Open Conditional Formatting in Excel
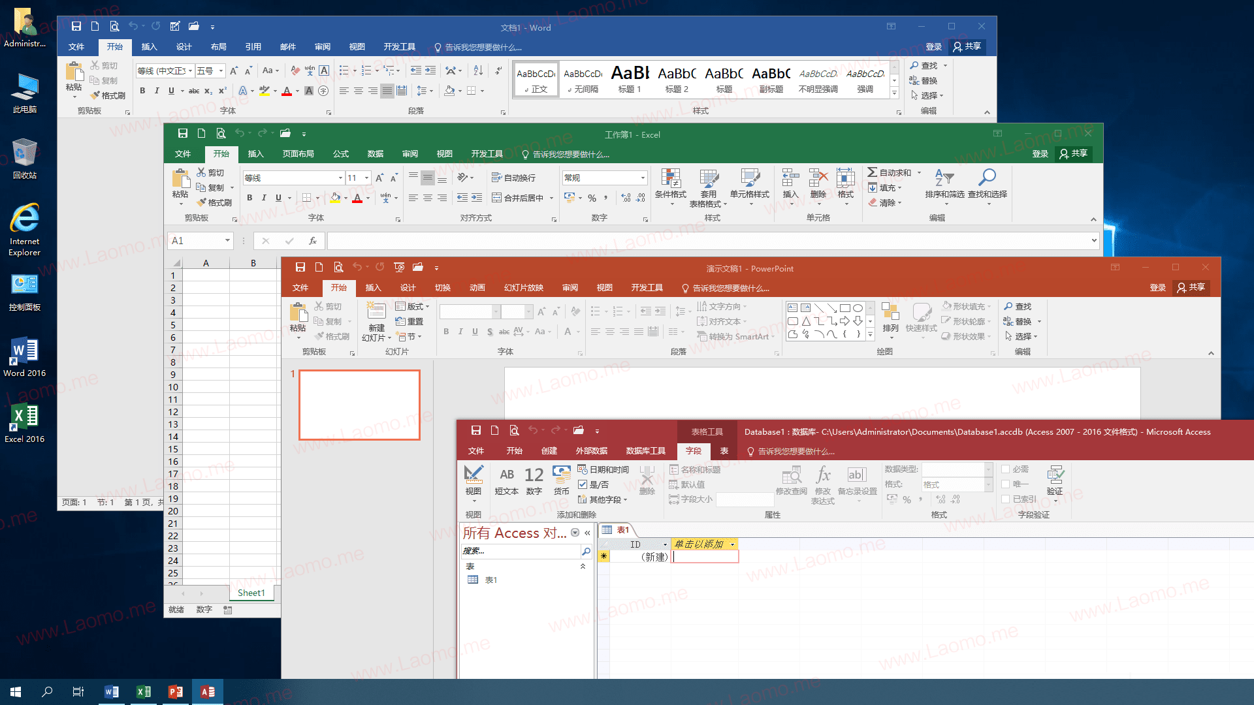 pyautogui.click(x=671, y=186)
